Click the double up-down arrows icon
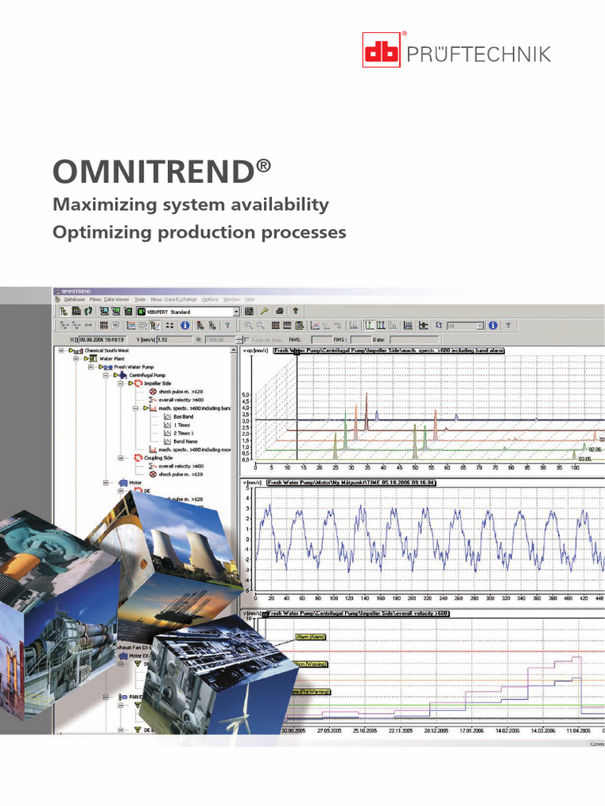 [169, 325]
